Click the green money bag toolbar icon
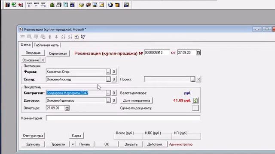 tap(52, 5)
